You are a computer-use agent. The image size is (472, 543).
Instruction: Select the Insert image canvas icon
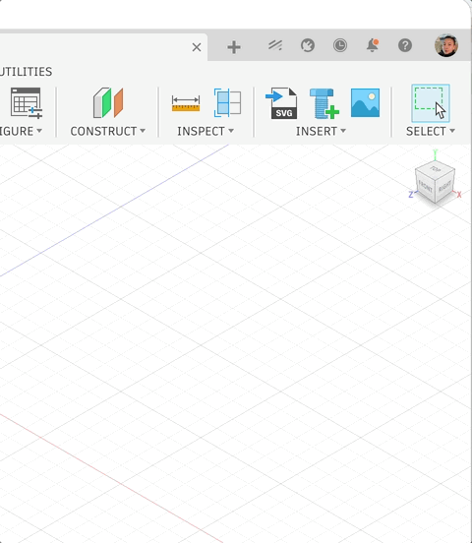pyautogui.click(x=365, y=103)
